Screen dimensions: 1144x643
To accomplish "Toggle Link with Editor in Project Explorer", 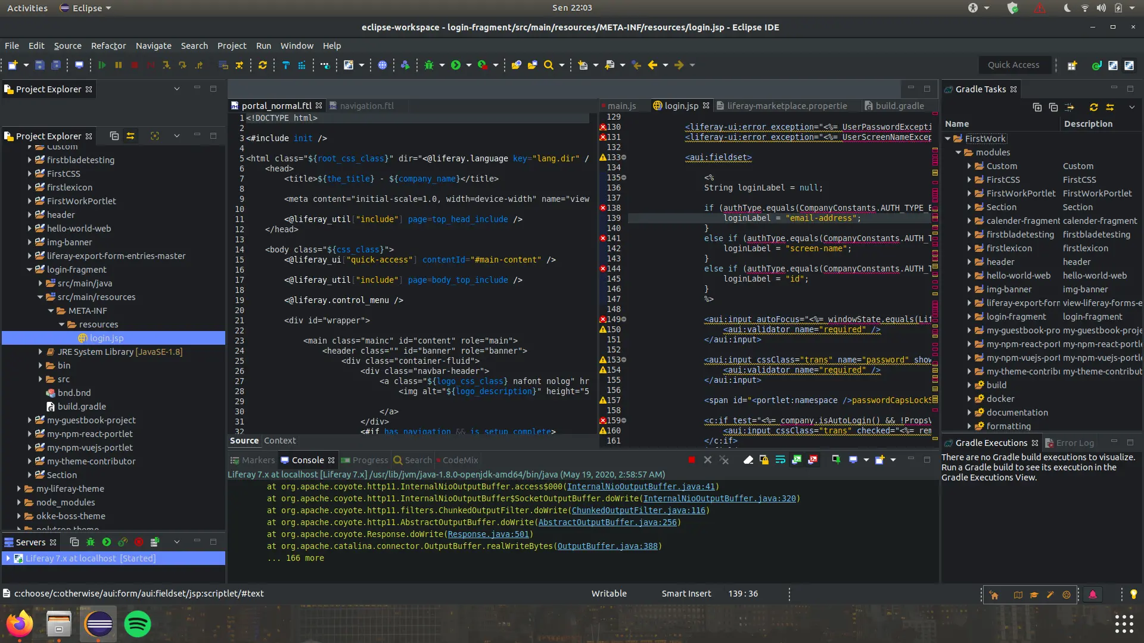I will pyautogui.click(x=130, y=136).
